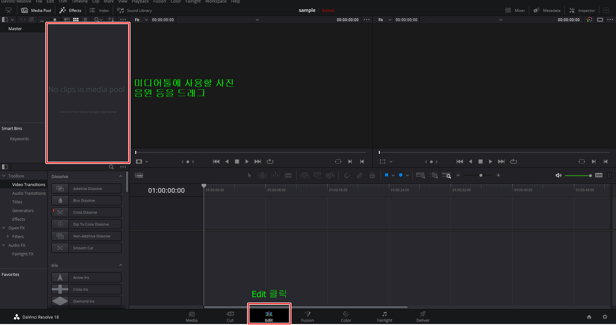Click the blue Marker icon
This screenshot has width=616, height=325.
click(401, 175)
